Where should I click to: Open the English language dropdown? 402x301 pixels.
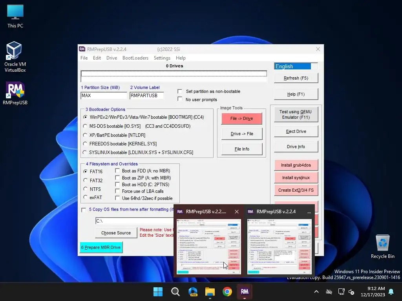click(296, 66)
